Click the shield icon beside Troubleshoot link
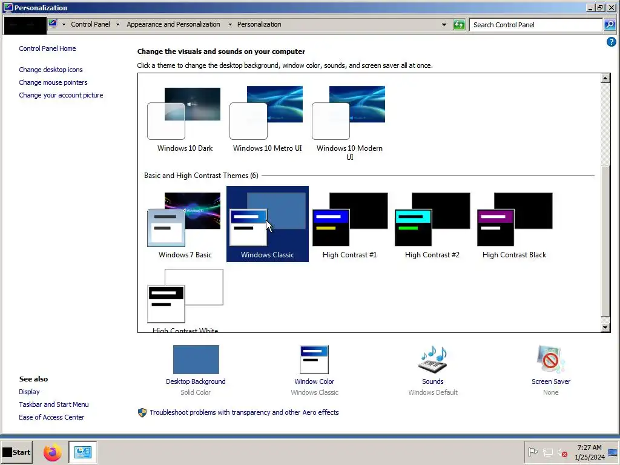This screenshot has height=465, width=620. point(142,413)
